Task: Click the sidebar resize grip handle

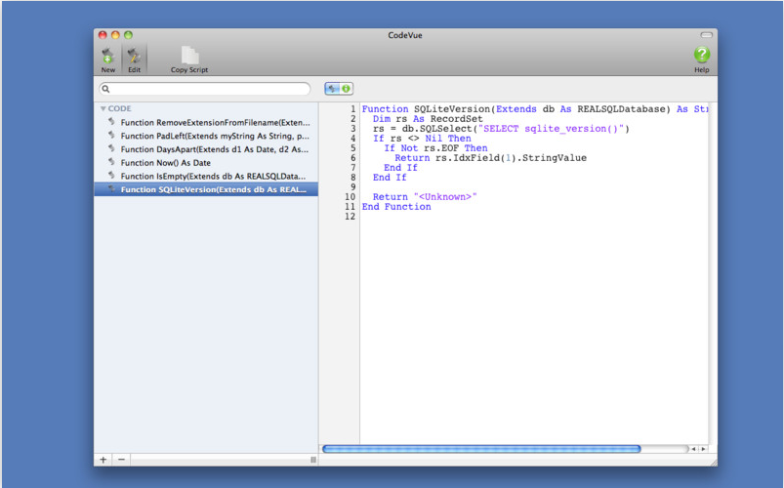Action: pos(313,460)
